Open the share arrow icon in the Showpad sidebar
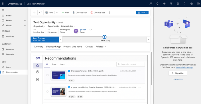201x104 pixels. pyautogui.click(x=38, y=80)
